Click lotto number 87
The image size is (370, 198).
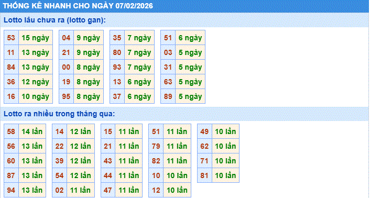(11, 175)
